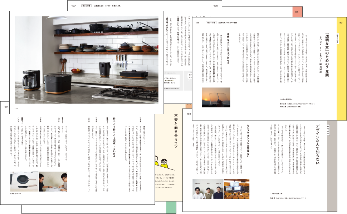Click heading デザインなんて知らない

(x=318, y=144)
